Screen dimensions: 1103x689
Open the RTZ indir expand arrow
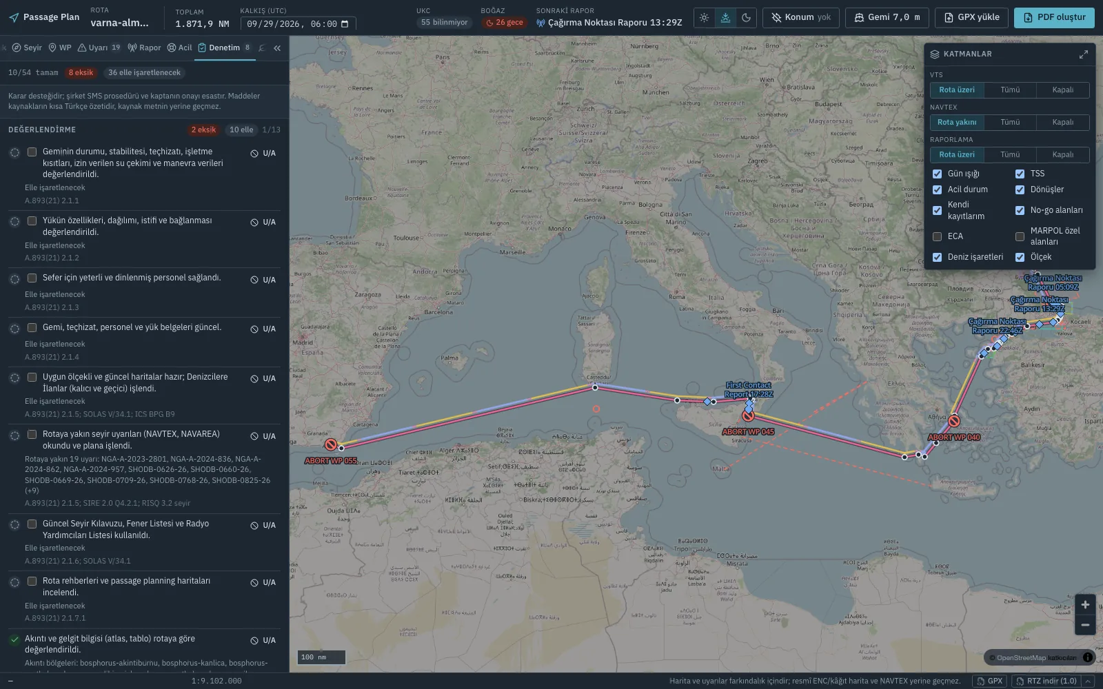click(1089, 681)
